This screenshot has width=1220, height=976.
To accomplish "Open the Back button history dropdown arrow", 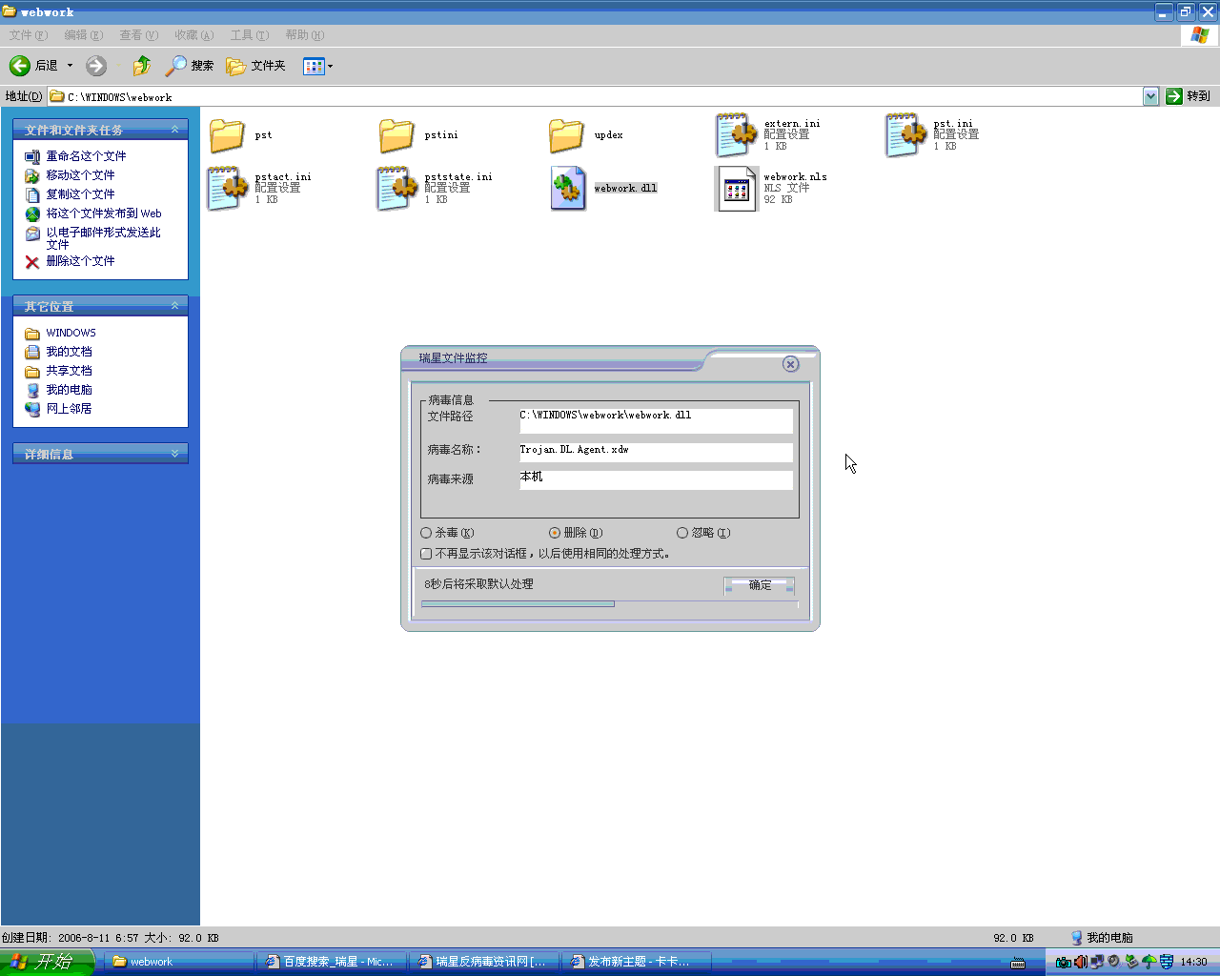I will coord(70,66).
